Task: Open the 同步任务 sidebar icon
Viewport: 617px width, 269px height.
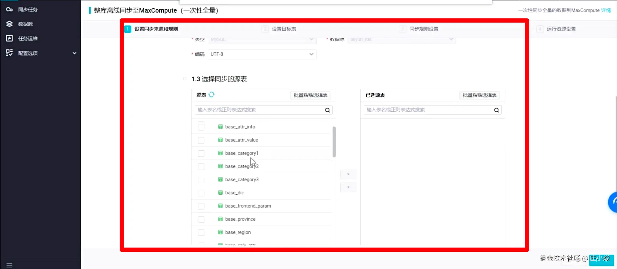Action: tap(9, 10)
